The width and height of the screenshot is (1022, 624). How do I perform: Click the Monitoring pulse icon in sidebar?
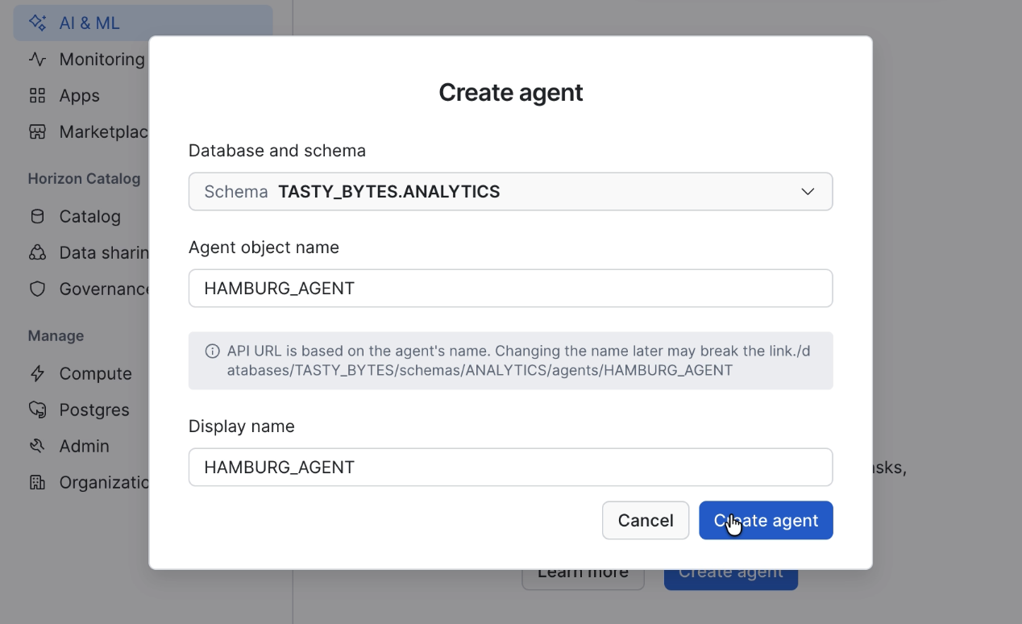coord(37,59)
